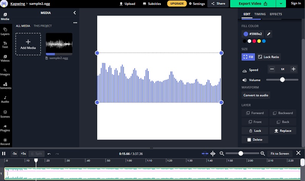
Task: Click the timeline zoom-in magnifier
Action: pyautogui.click(x=262, y=154)
